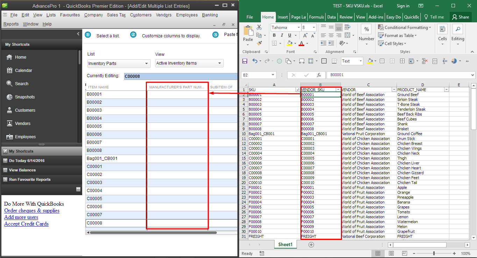Collapse QuickBooks left sidebar arrow
Screen dimensions: 477x258
click(78, 34)
